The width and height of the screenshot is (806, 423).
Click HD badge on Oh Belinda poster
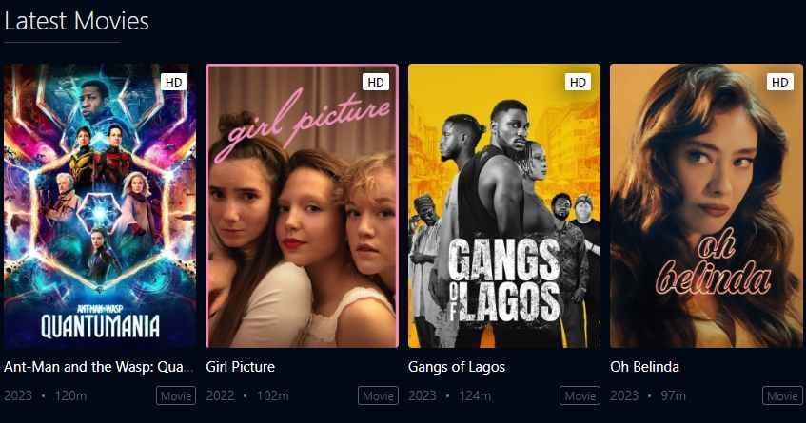click(779, 82)
